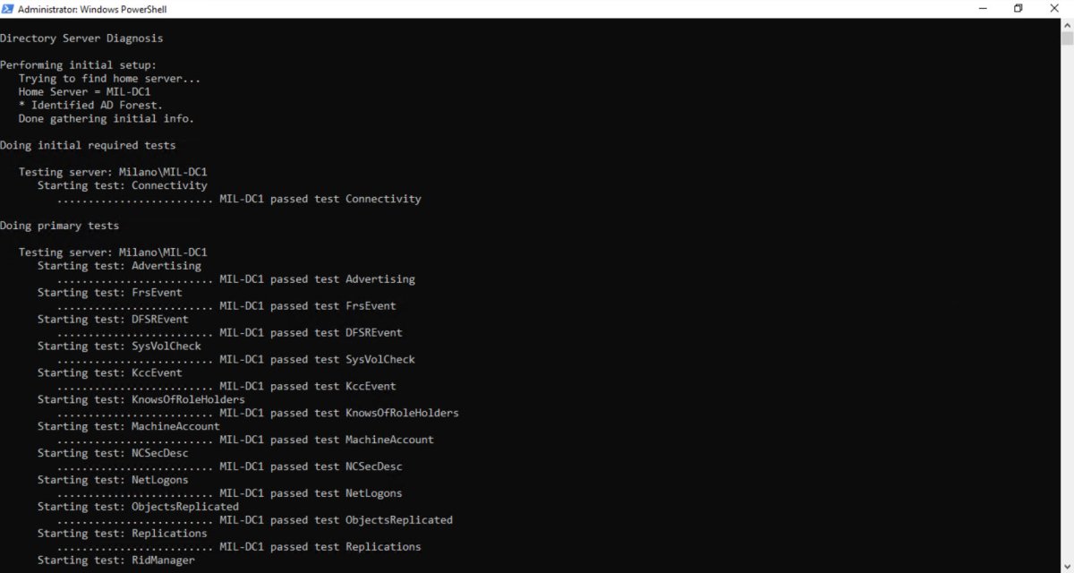
Task: Click the 'Doing primary tests' line
Action: [59, 226]
